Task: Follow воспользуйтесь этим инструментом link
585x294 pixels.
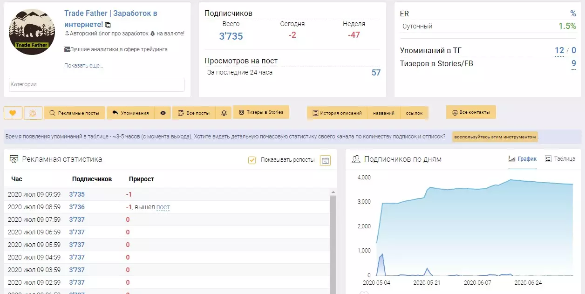Action: [x=495, y=137]
